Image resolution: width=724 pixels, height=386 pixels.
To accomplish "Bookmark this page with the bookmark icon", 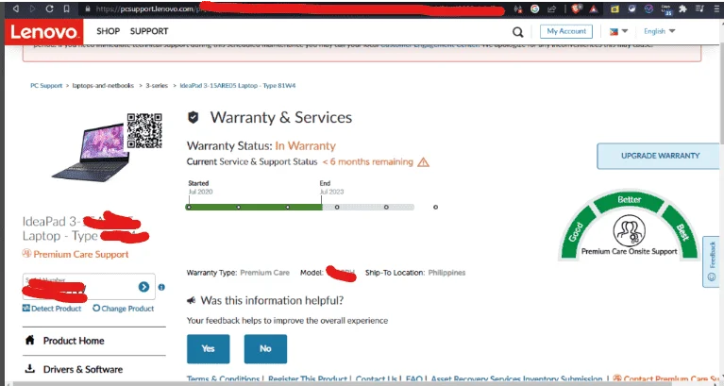I will 66,8.
